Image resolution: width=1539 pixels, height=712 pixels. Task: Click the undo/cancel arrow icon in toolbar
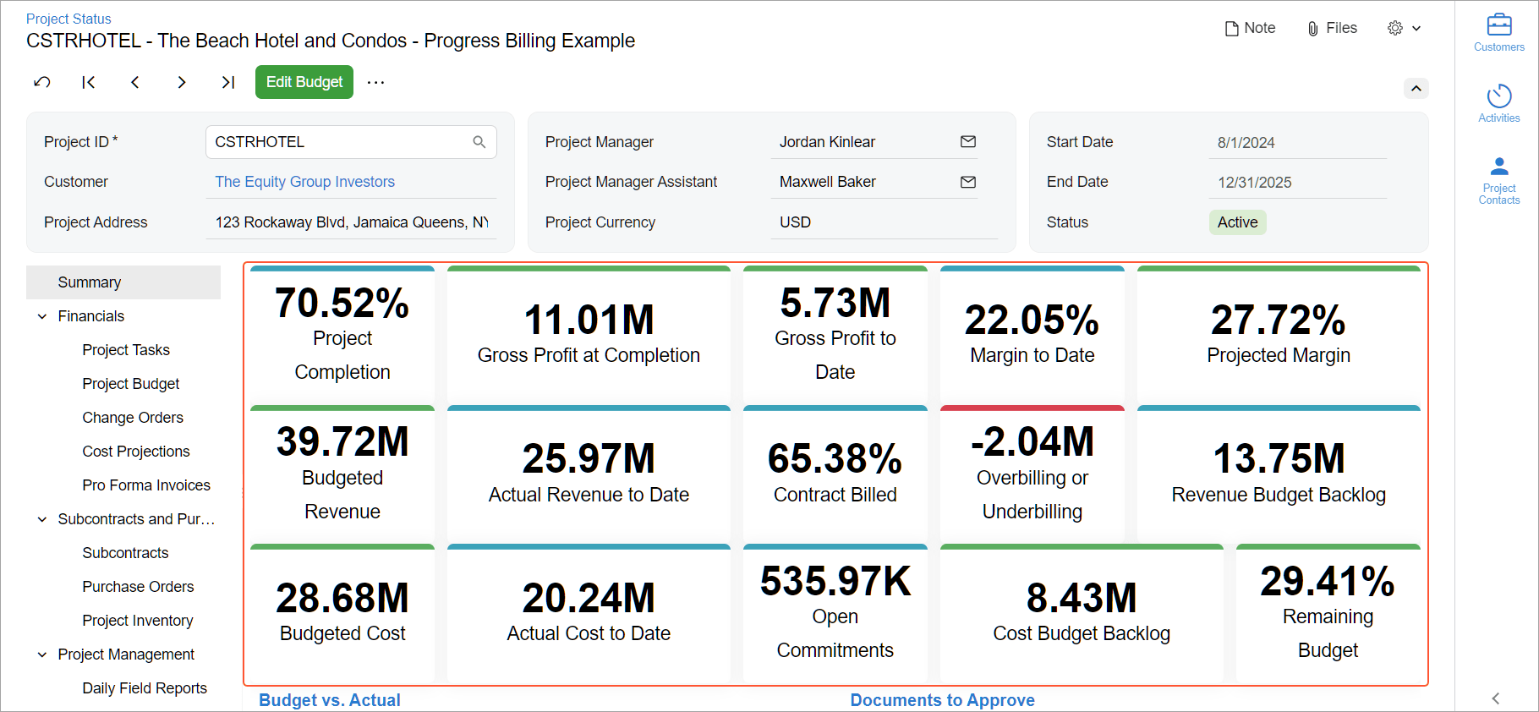(x=42, y=82)
